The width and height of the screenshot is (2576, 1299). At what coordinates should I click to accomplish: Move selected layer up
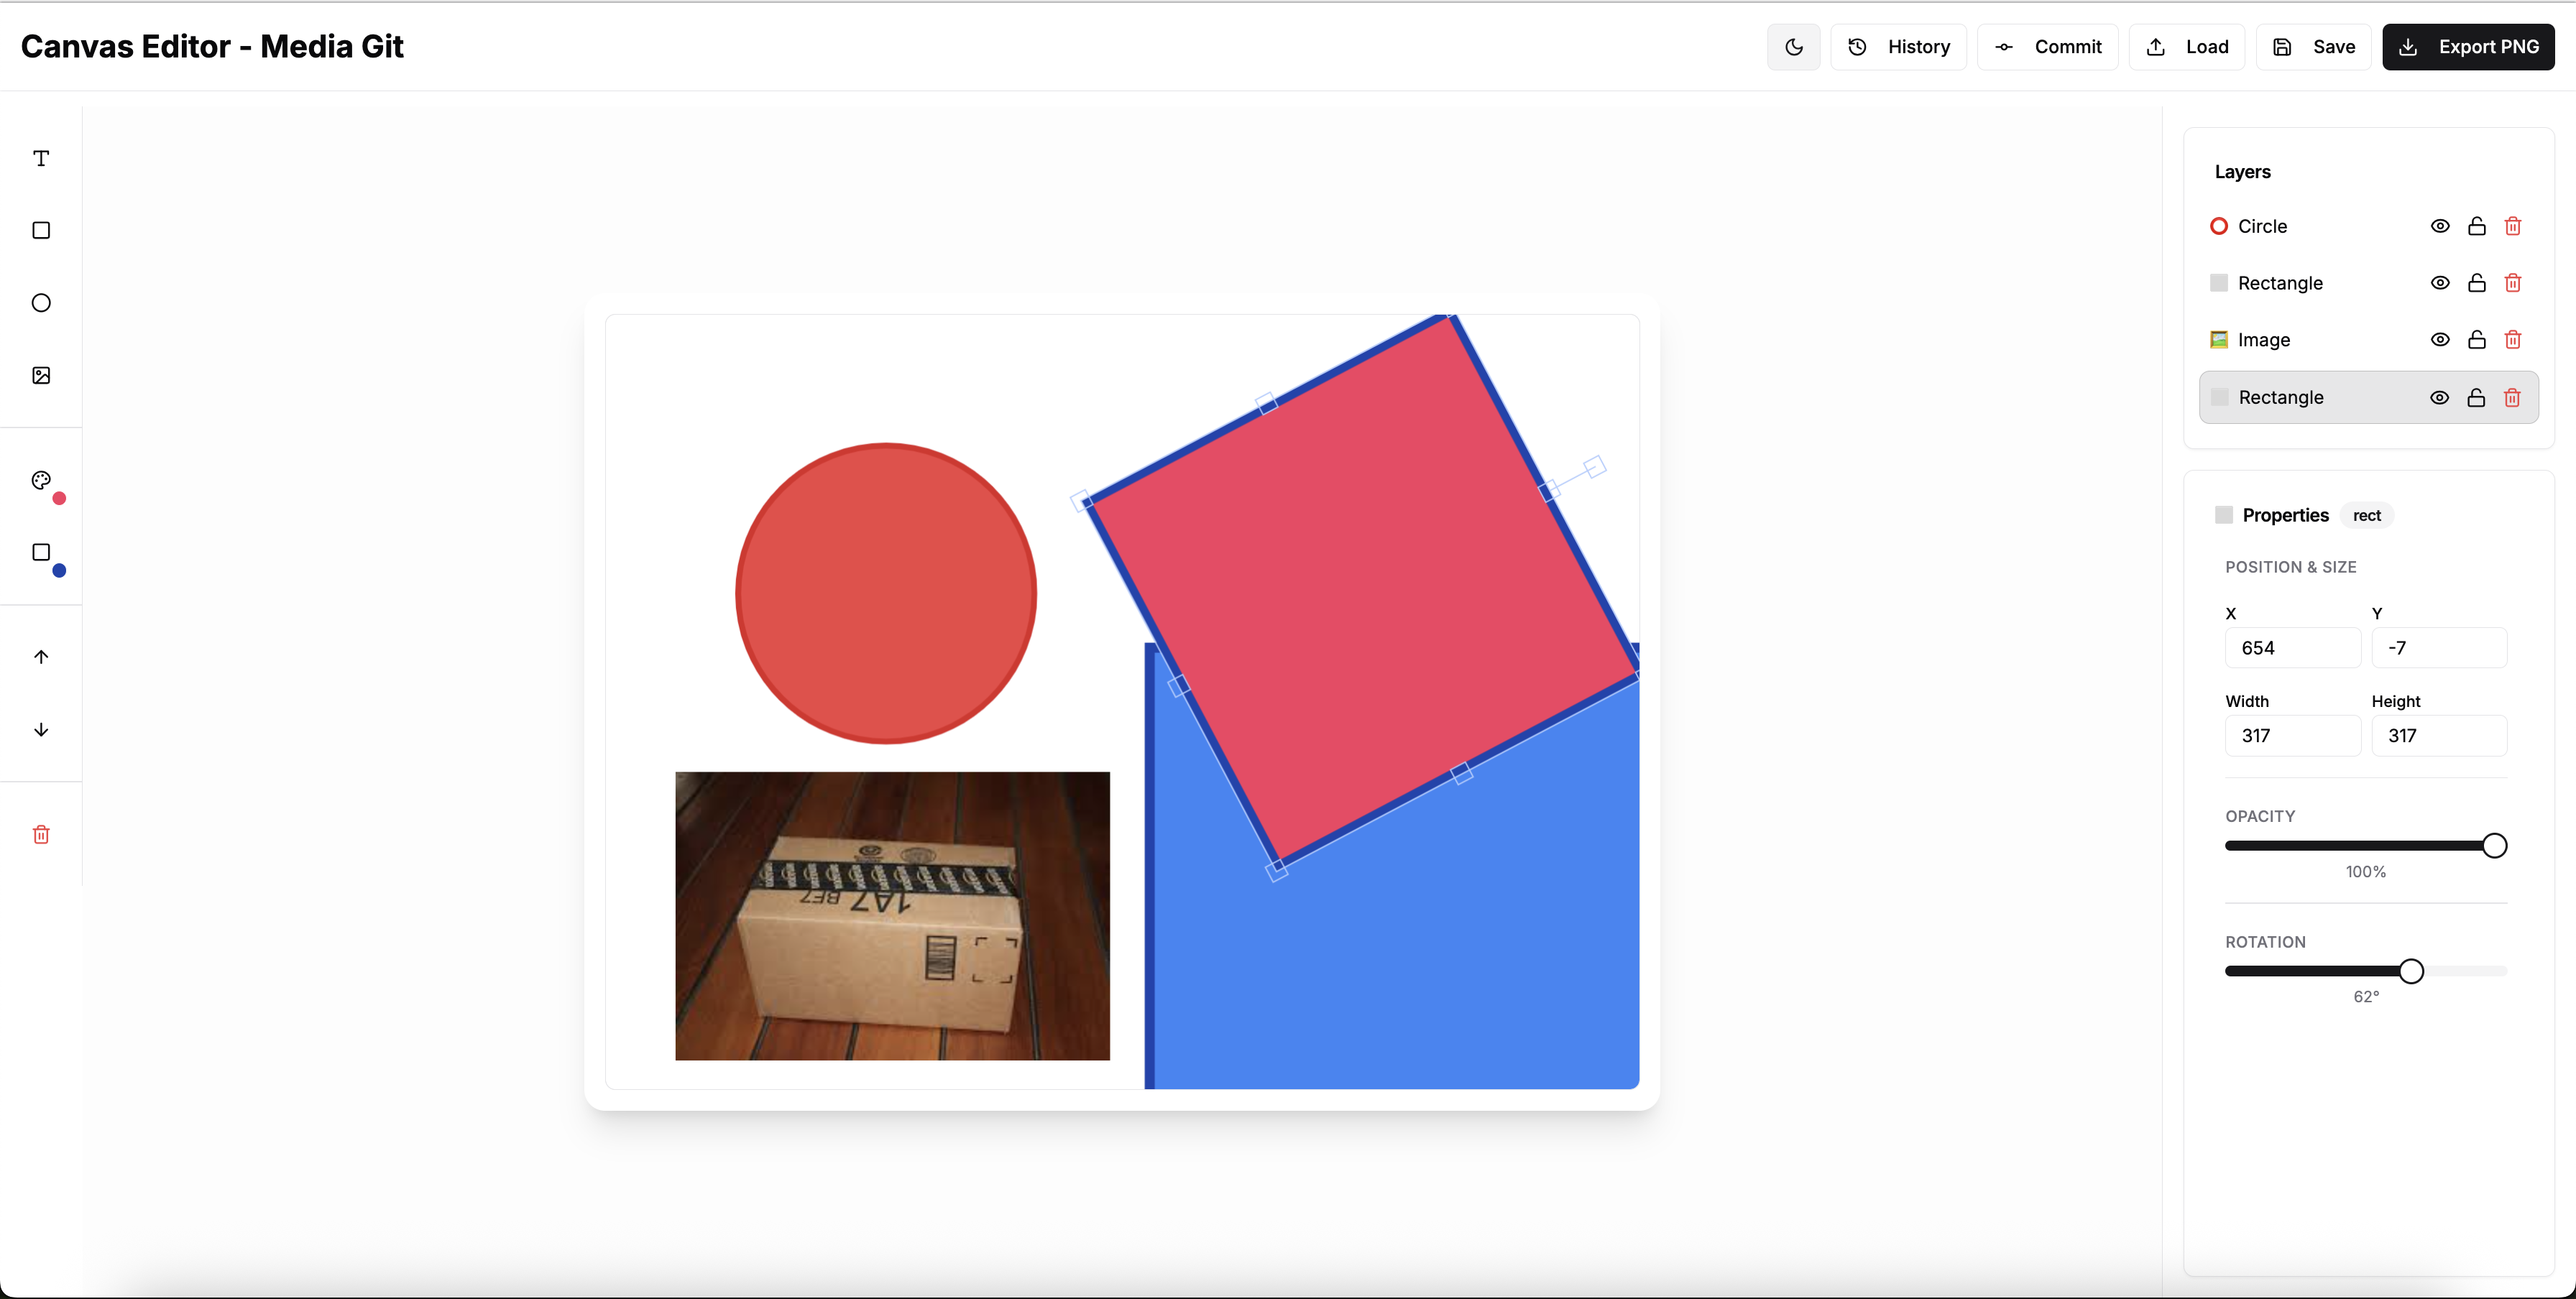41,657
